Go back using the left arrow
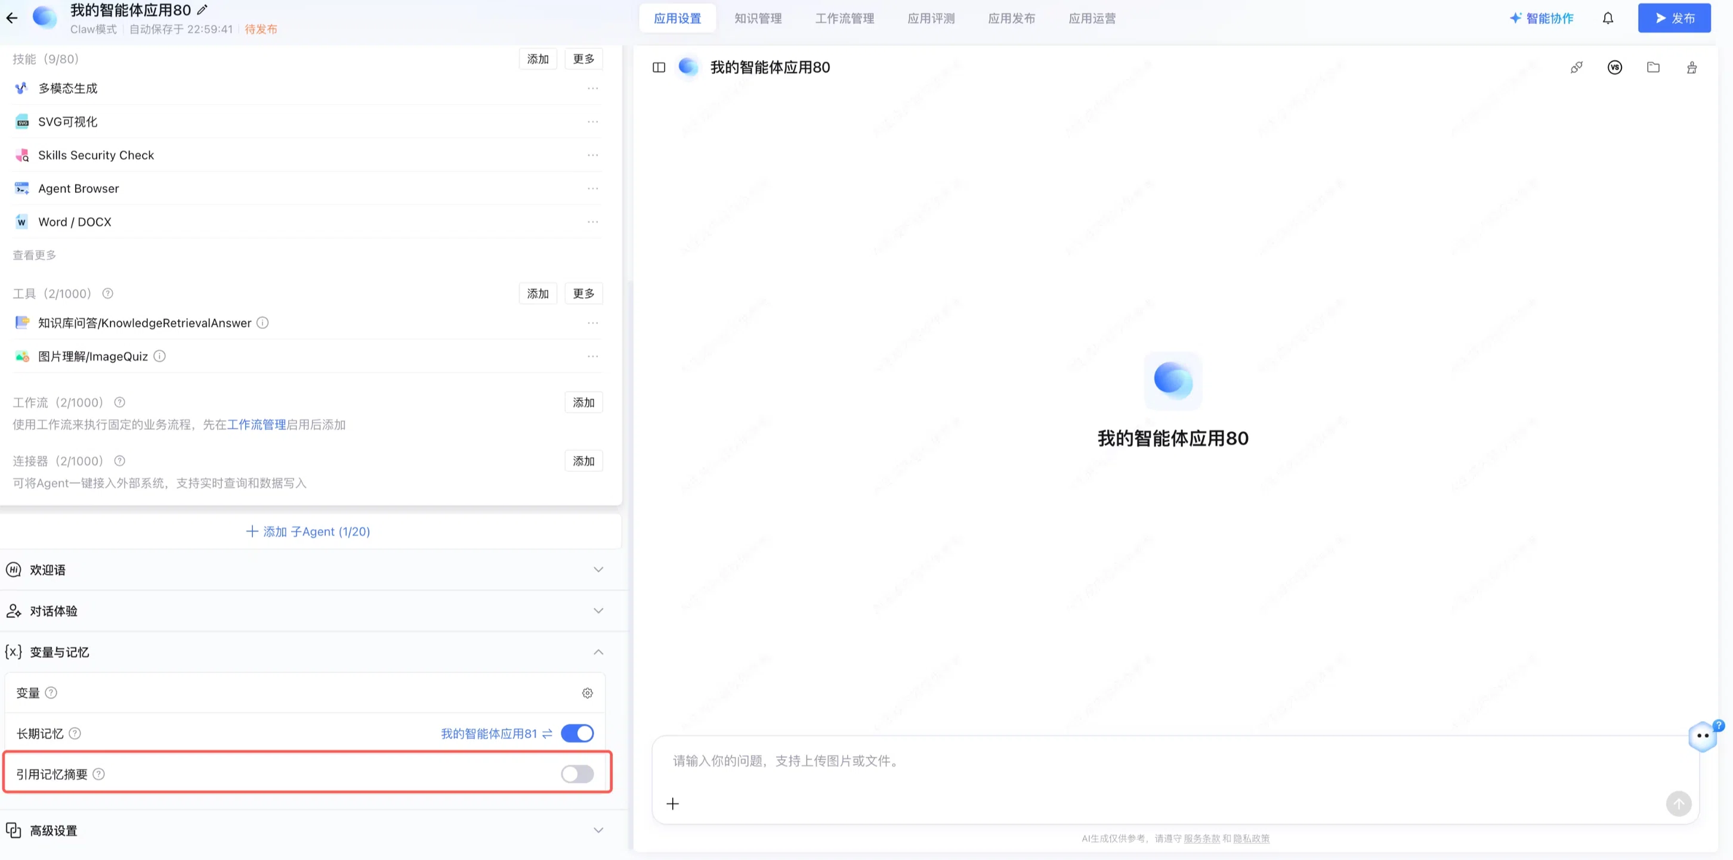Viewport: 1733px width, 860px height. 11,18
